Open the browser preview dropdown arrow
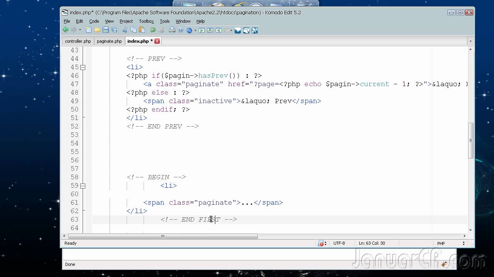This screenshot has height=277, width=494. click(195, 30)
